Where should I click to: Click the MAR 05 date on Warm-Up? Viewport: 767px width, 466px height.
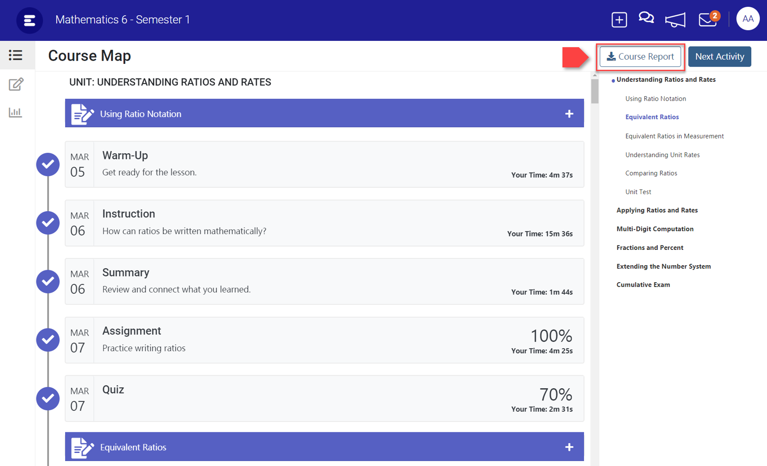click(79, 165)
